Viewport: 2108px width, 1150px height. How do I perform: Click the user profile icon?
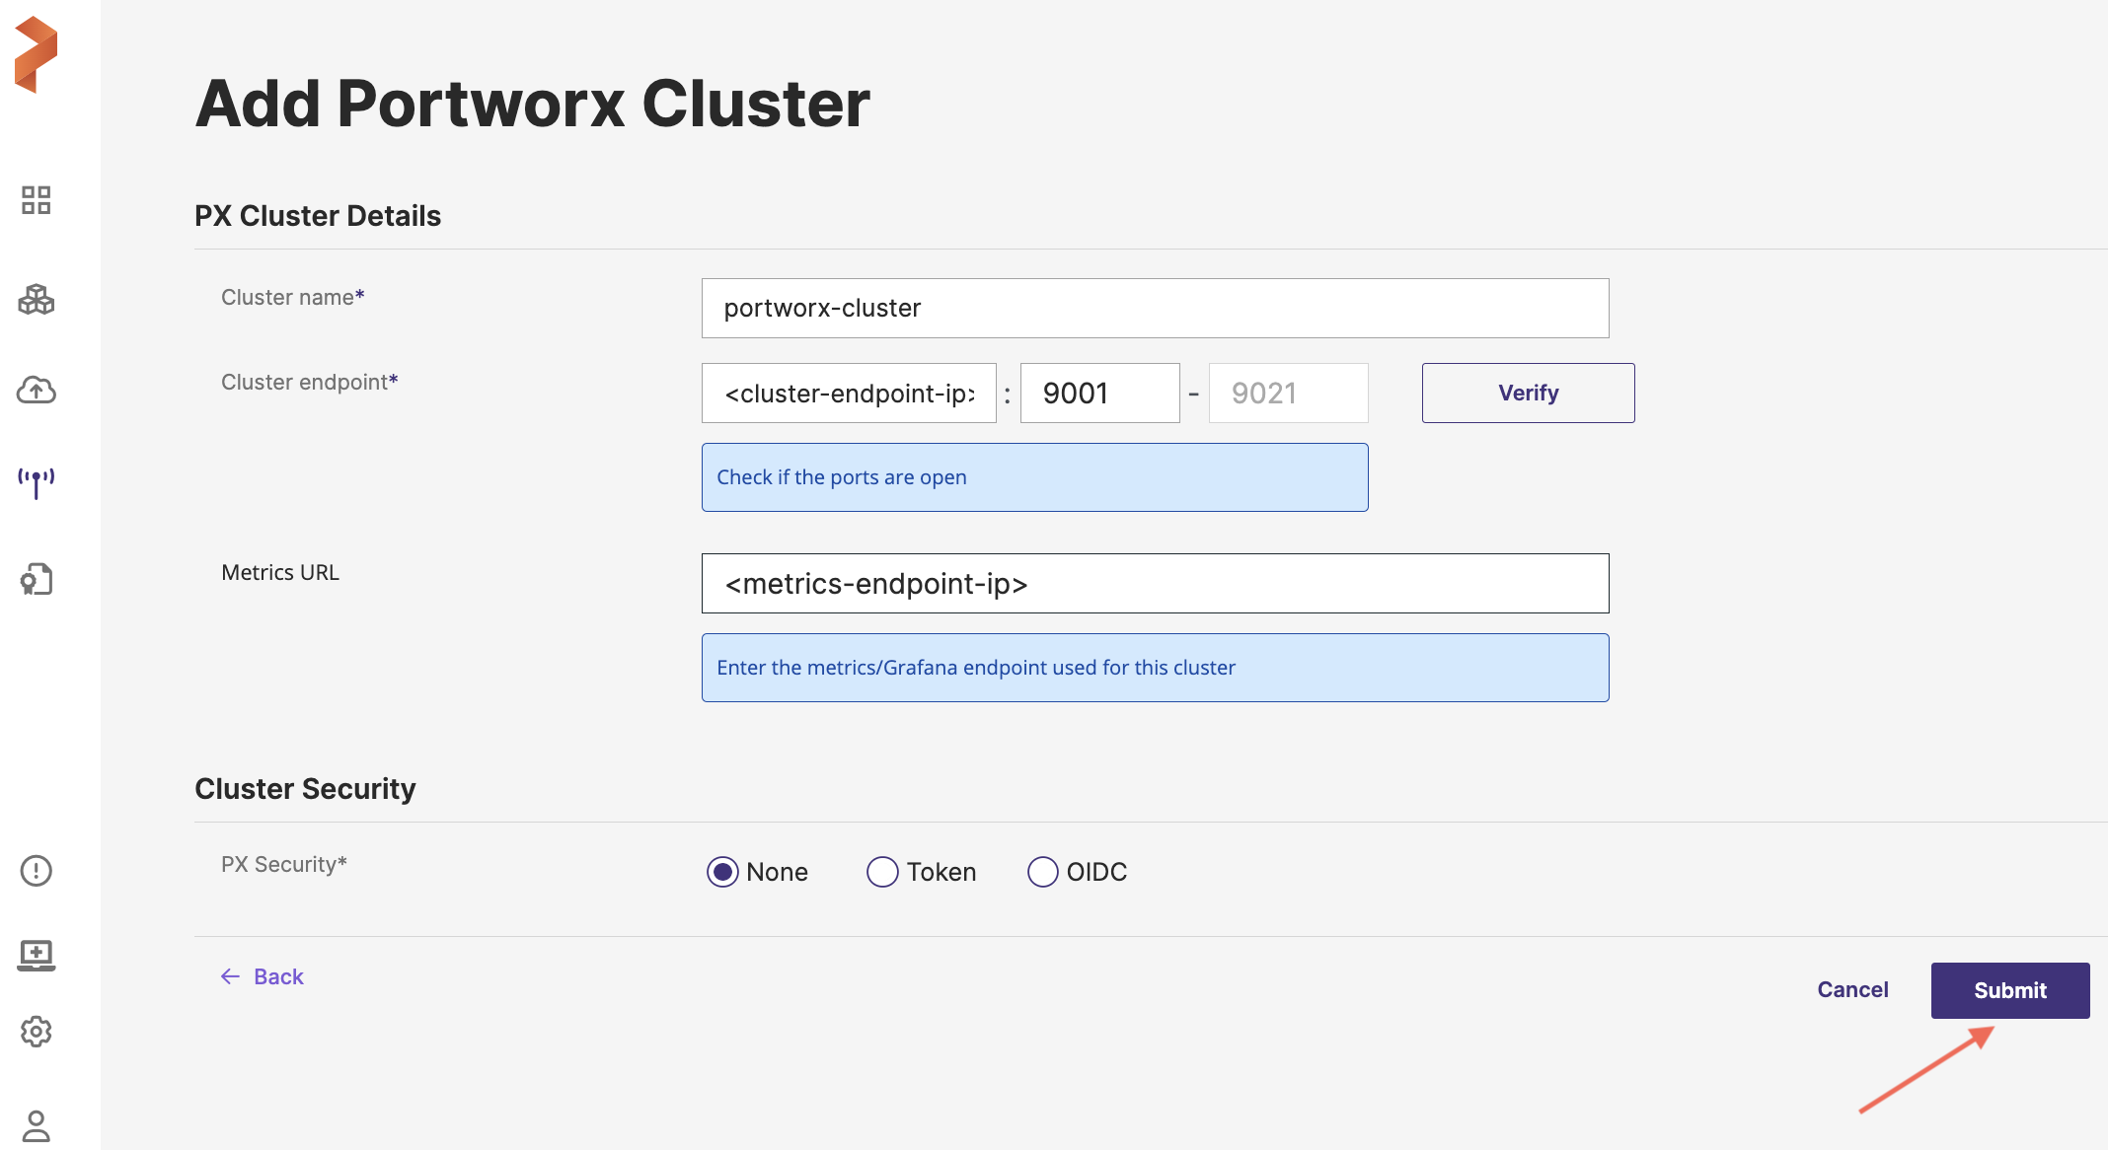37,1125
